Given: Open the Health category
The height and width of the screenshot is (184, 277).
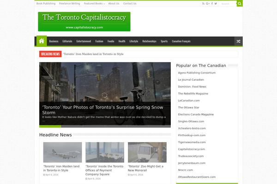Looking at the screenshot, I should [122, 41].
